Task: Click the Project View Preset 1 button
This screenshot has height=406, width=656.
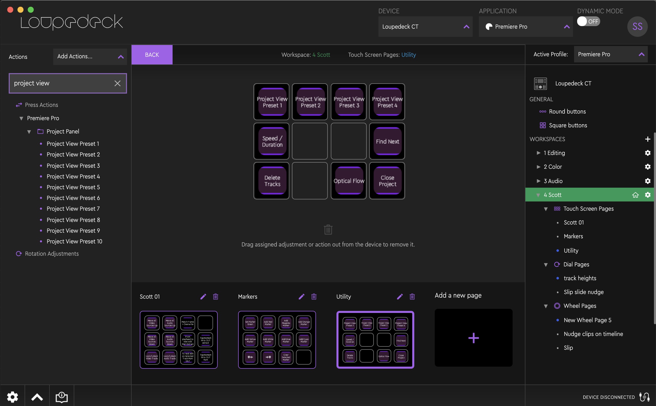Action: point(272,101)
